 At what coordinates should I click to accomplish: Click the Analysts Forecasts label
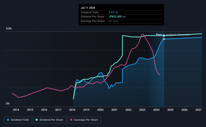click(x=178, y=34)
